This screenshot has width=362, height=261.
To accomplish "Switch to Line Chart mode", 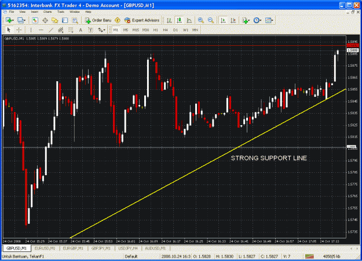I will [189, 20].
